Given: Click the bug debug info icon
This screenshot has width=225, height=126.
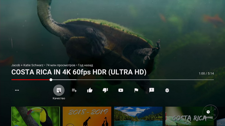Looking at the screenshot, I should tap(167, 90).
